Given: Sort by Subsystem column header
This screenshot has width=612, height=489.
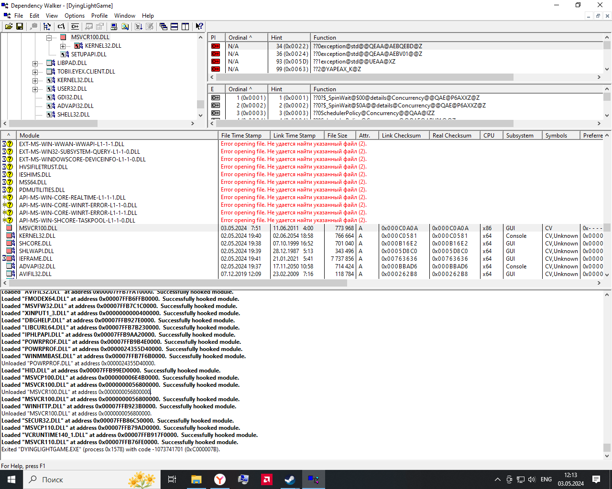Looking at the screenshot, I should click(x=523, y=136).
